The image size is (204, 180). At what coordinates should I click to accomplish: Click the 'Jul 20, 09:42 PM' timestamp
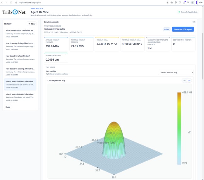[x=12, y=37]
